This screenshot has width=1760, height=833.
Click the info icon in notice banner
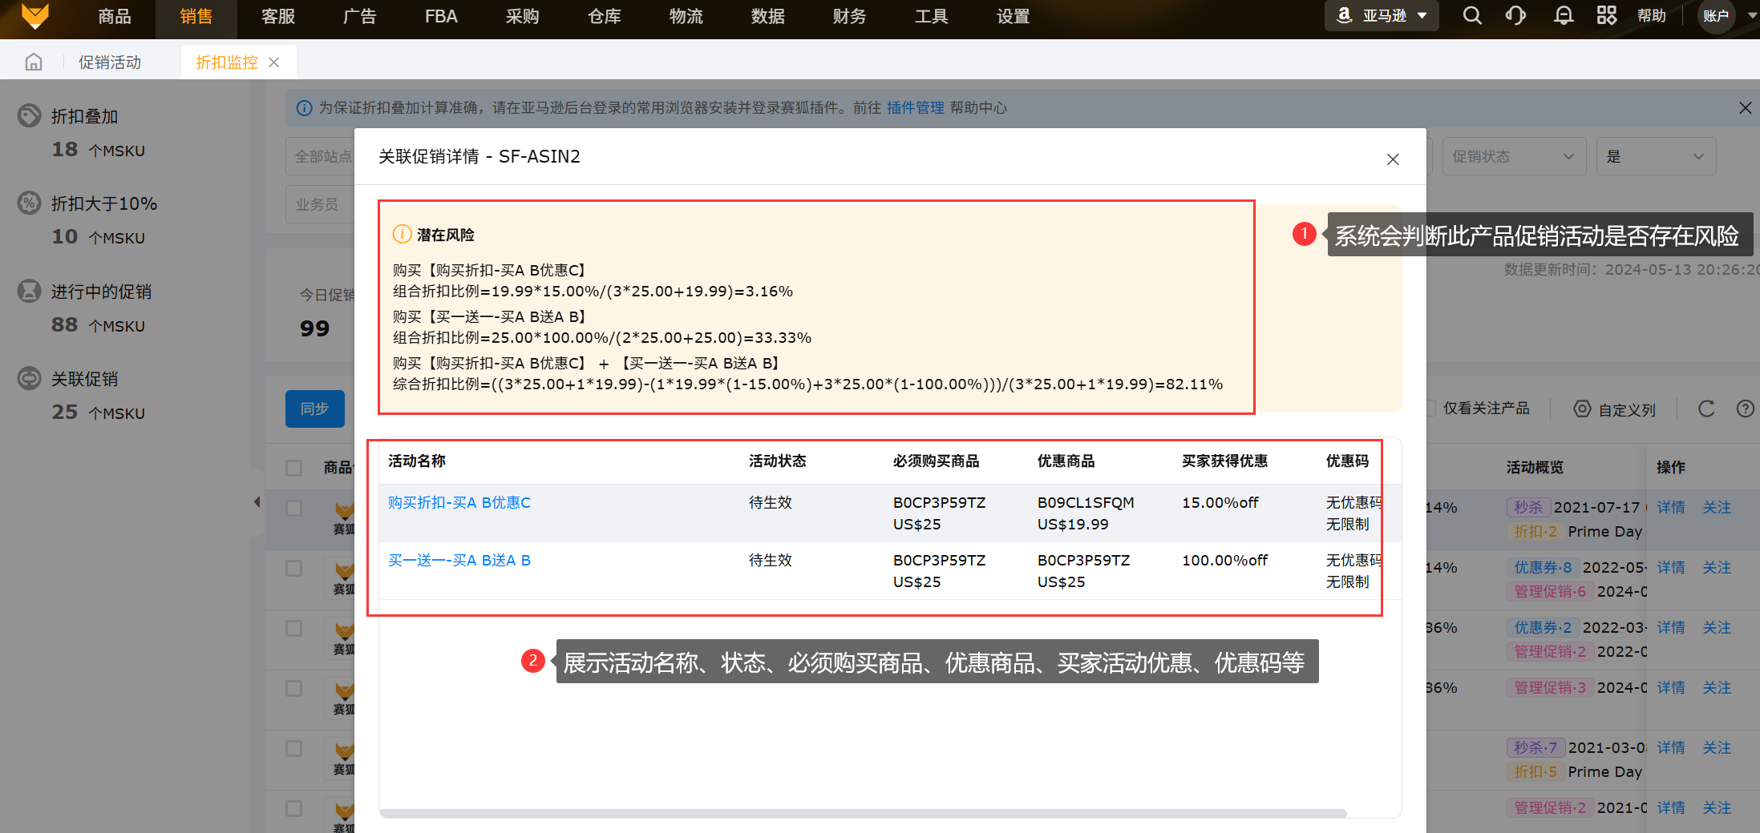click(x=305, y=108)
